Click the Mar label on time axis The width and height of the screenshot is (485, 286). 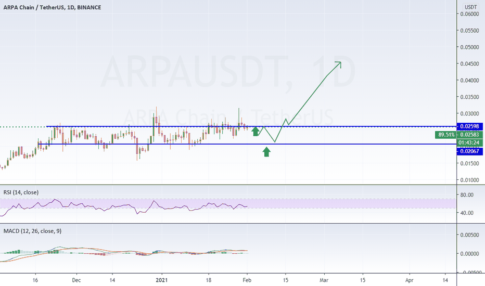coord(324,280)
